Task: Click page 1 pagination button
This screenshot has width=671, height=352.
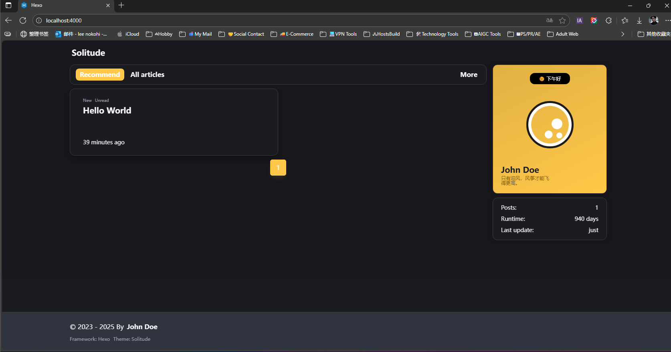Action: pos(278,168)
